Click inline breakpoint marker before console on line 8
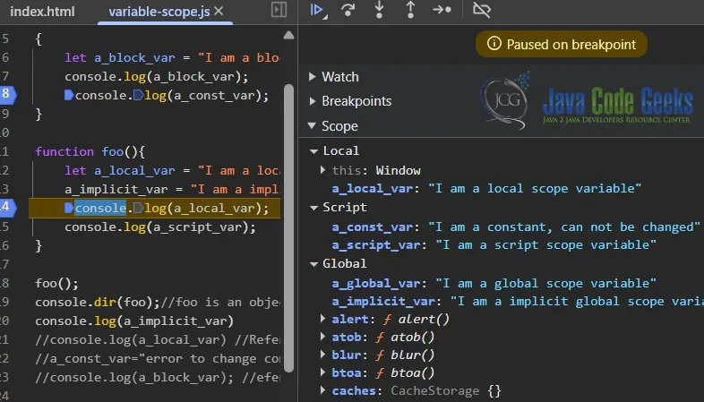This screenshot has width=704, height=402. (x=69, y=95)
